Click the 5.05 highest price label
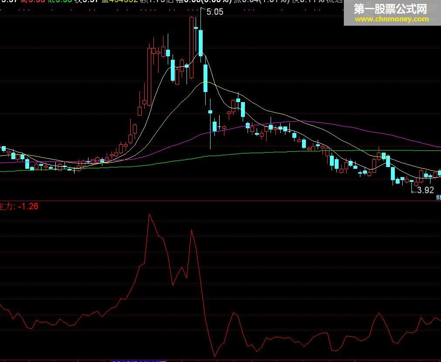The width and height of the screenshot is (441, 362). click(x=215, y=12)
